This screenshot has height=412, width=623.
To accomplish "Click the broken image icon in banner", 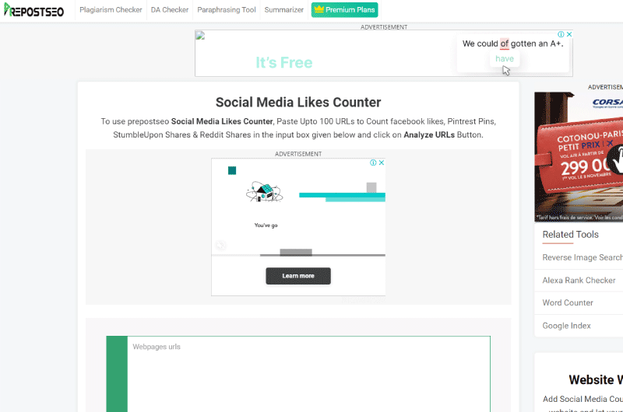I will coord(200,36).
